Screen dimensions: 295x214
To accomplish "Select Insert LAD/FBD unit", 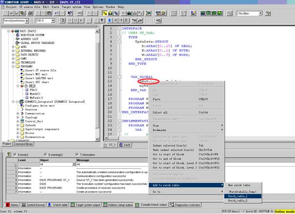I will (39, 78).
